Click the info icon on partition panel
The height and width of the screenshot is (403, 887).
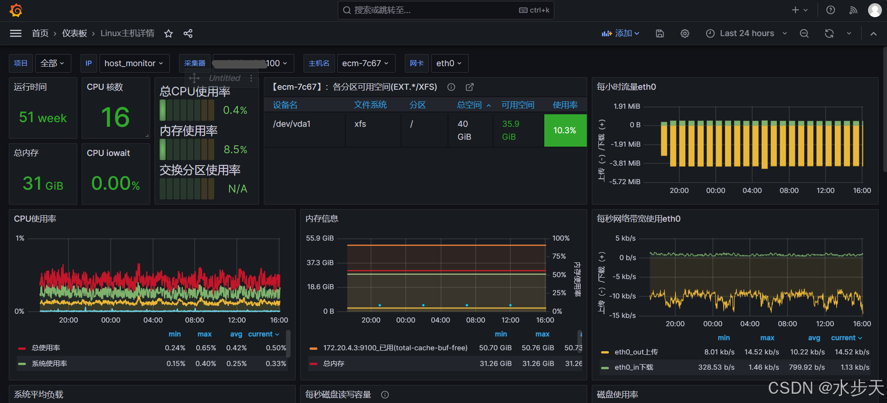point(451,87)
